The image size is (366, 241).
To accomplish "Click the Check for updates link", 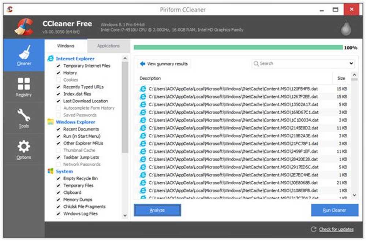I will 336,229.
